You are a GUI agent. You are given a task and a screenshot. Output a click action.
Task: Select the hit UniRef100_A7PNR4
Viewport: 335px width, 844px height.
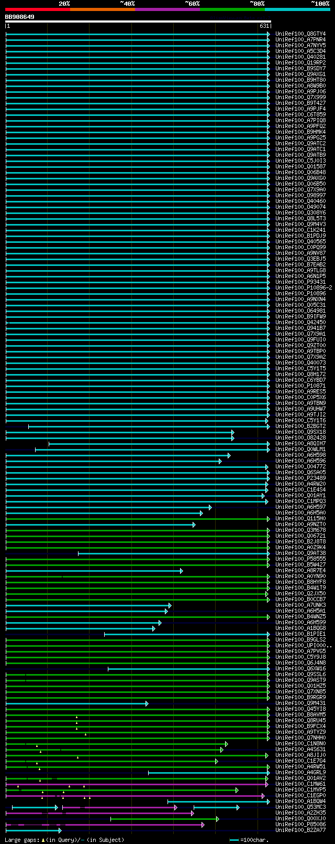tap(300, 40)
